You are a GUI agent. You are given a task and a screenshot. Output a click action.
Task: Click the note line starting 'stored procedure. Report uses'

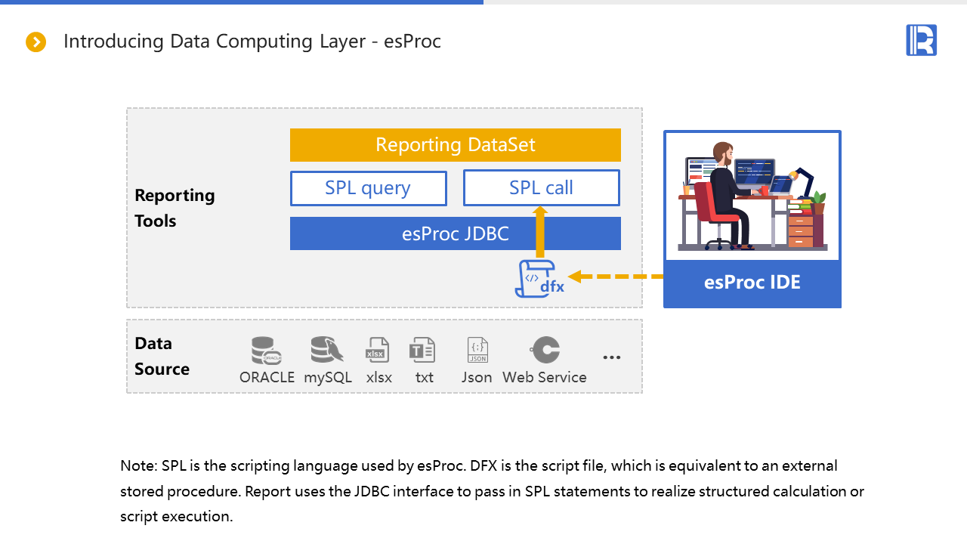[492, 491]
